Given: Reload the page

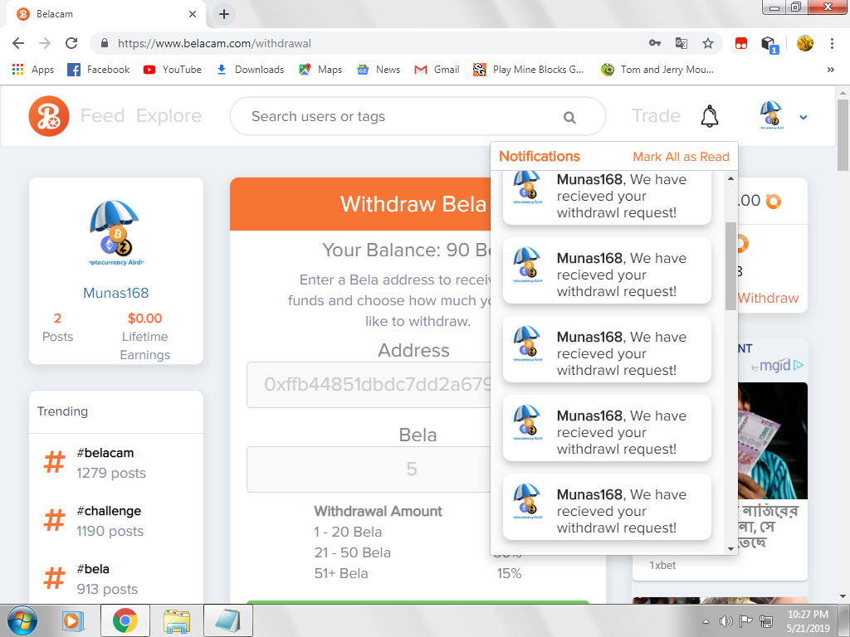Looking at the screenshot, I should point(71,43).
